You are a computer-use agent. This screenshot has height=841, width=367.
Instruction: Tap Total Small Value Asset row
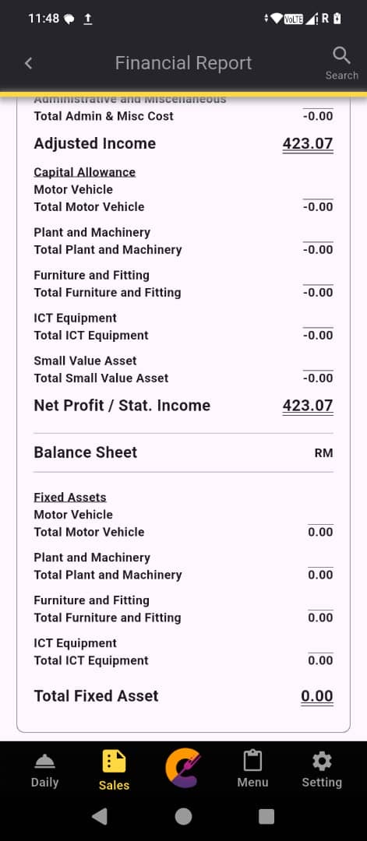coord(184,378)
